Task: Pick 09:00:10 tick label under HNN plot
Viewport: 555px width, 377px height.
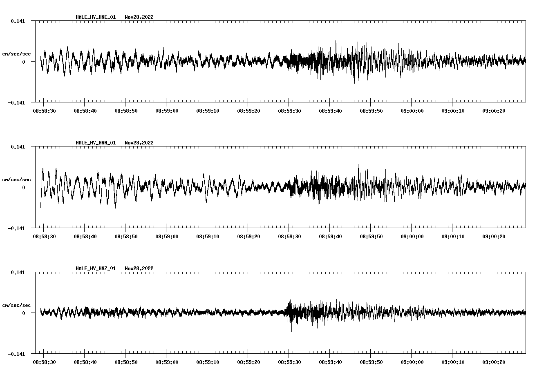Action: click(x=453, y=236)
